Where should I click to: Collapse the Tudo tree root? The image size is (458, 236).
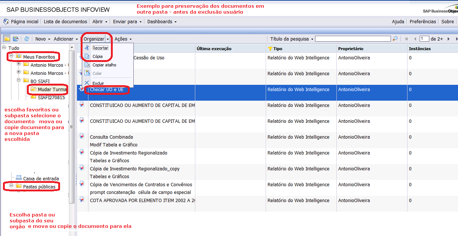tap(4, 48)
